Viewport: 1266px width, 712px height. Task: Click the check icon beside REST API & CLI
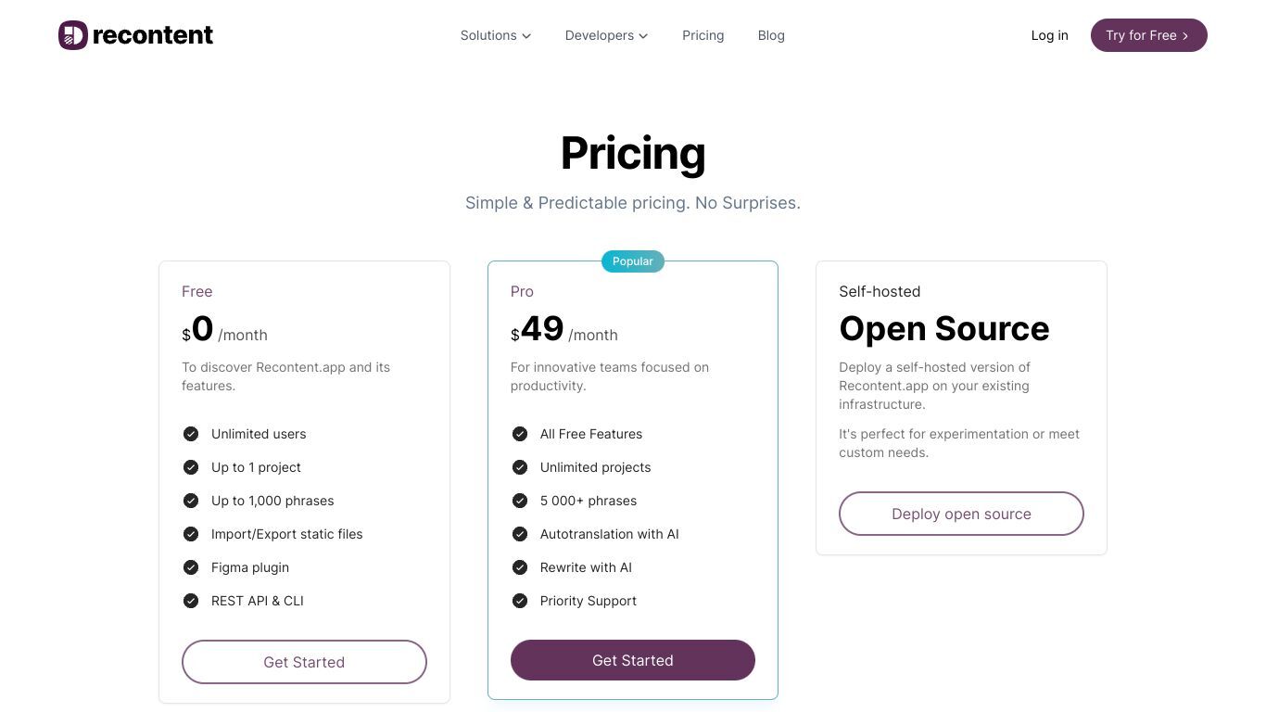click(191, 601)
